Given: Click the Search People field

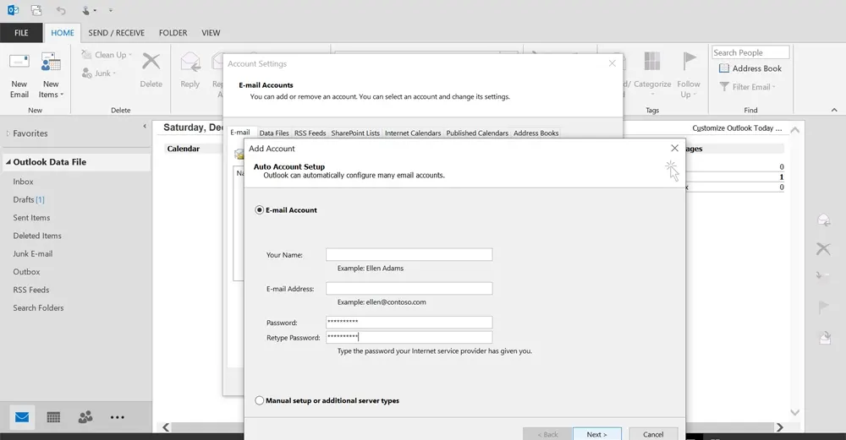Looking at the screenshot, I should tap(750, 52).
